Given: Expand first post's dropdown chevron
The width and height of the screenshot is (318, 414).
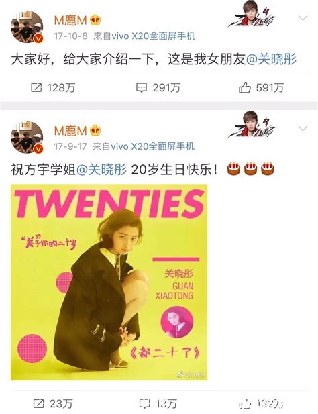Looking at the screenshot, I should (303, 18).
